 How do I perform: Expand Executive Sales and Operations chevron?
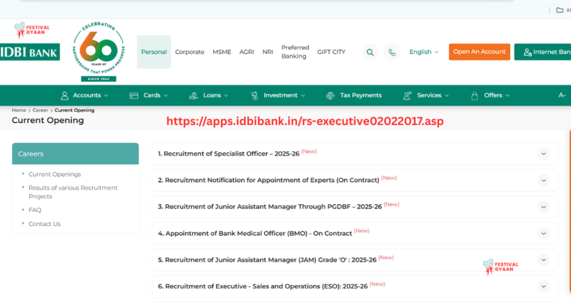click(x=543, y=287)
